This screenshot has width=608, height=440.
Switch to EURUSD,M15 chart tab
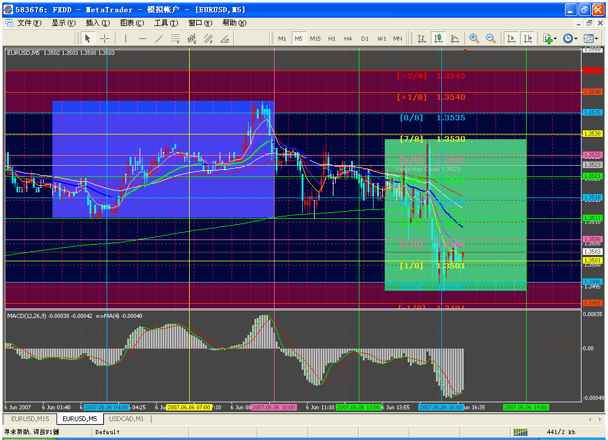(30, 419)
